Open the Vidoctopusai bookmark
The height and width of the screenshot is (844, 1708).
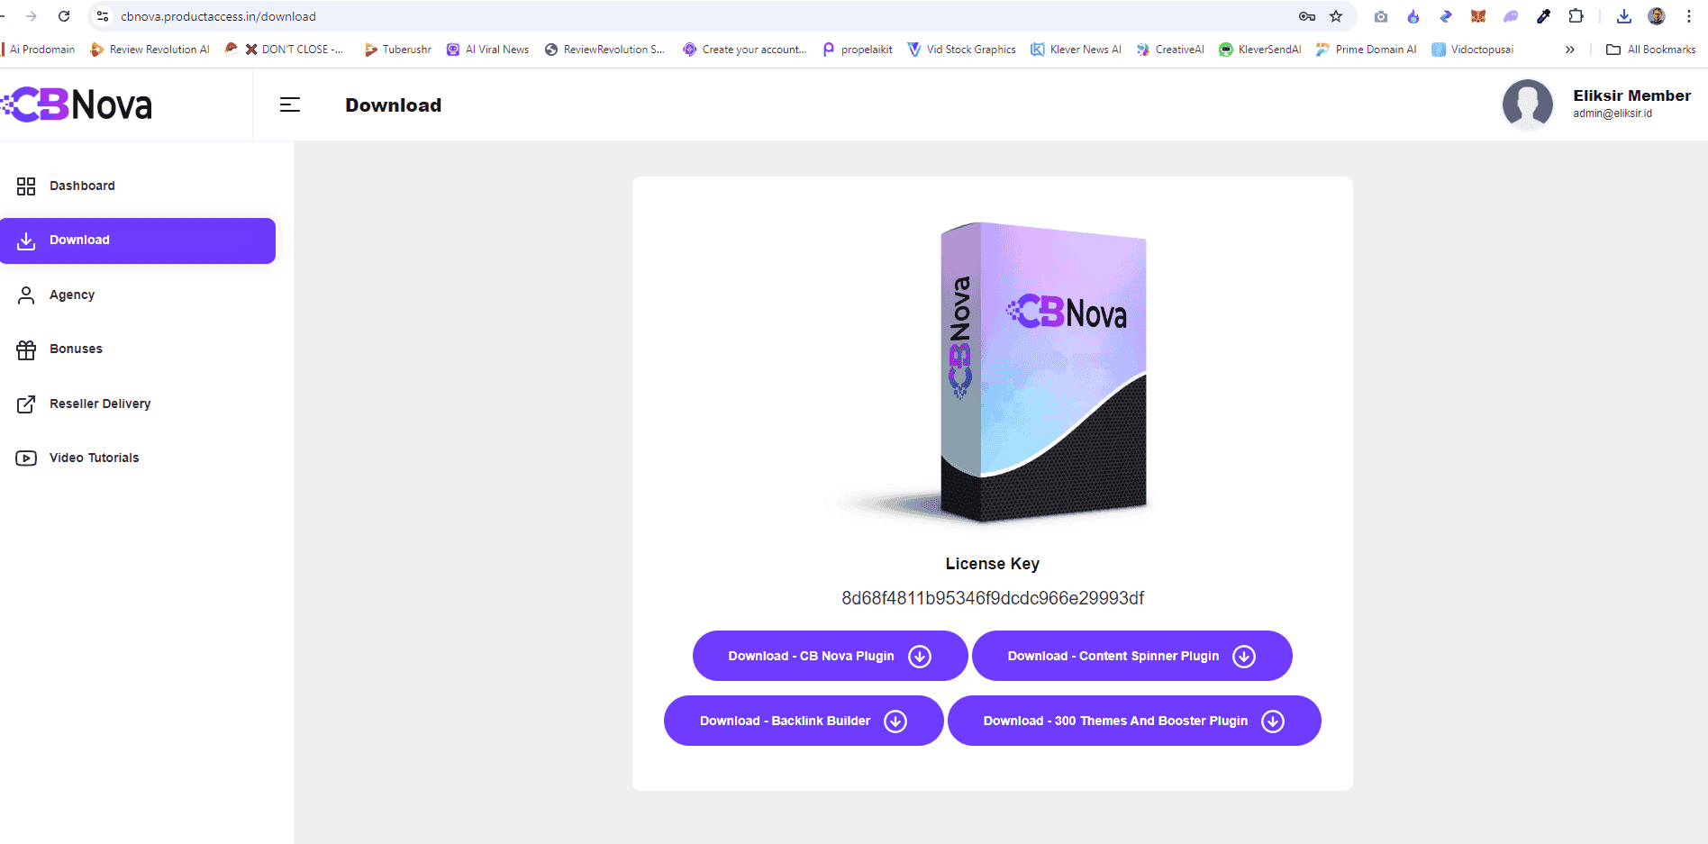[x=1473, y=50]
